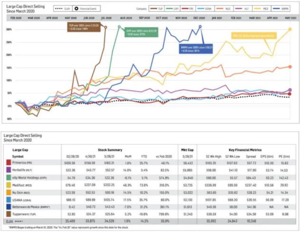Click the Spread column header
The height and width of the screenshot is (233, 300).
coord(251,156)
